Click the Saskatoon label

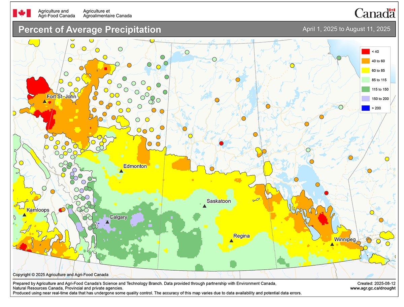pos(219,201)
